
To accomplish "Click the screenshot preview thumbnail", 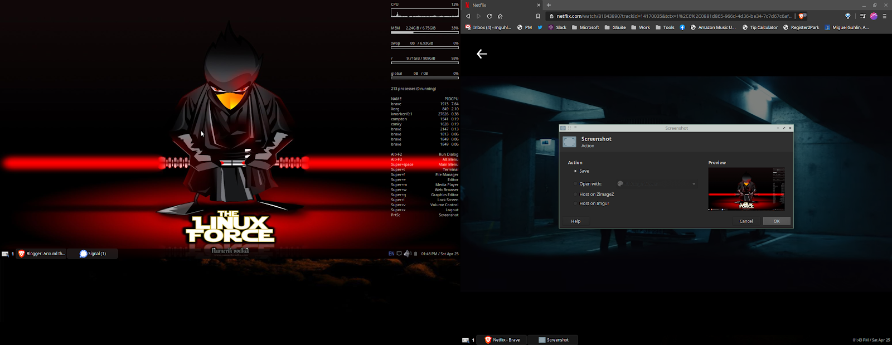I will pos(746,189).
